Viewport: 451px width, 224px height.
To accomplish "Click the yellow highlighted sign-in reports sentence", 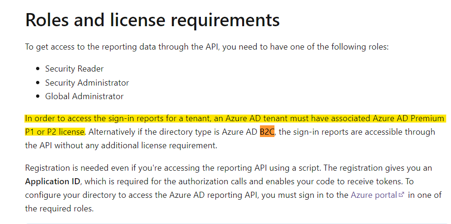I will [x=234, y=118].
